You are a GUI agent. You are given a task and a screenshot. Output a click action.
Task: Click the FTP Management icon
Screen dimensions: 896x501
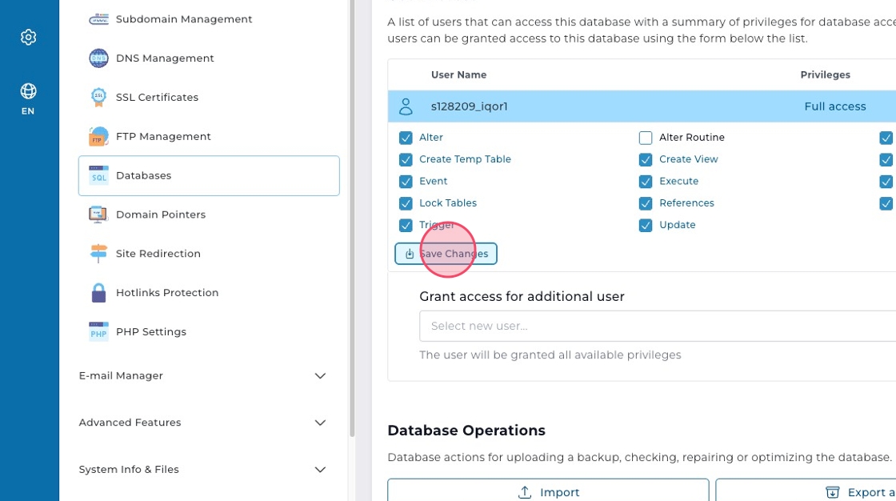tap(98, 137)
